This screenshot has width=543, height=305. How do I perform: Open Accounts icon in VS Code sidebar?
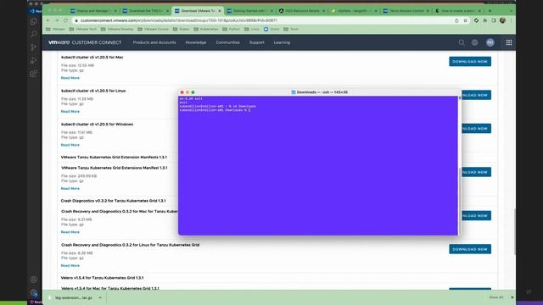[34, 280]
